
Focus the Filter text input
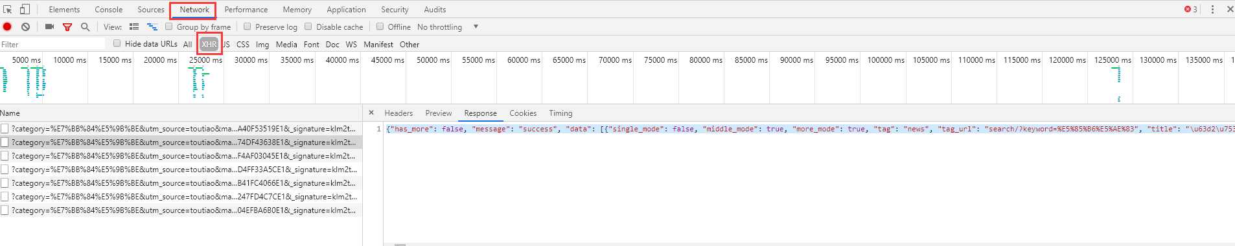pos(52,44)
